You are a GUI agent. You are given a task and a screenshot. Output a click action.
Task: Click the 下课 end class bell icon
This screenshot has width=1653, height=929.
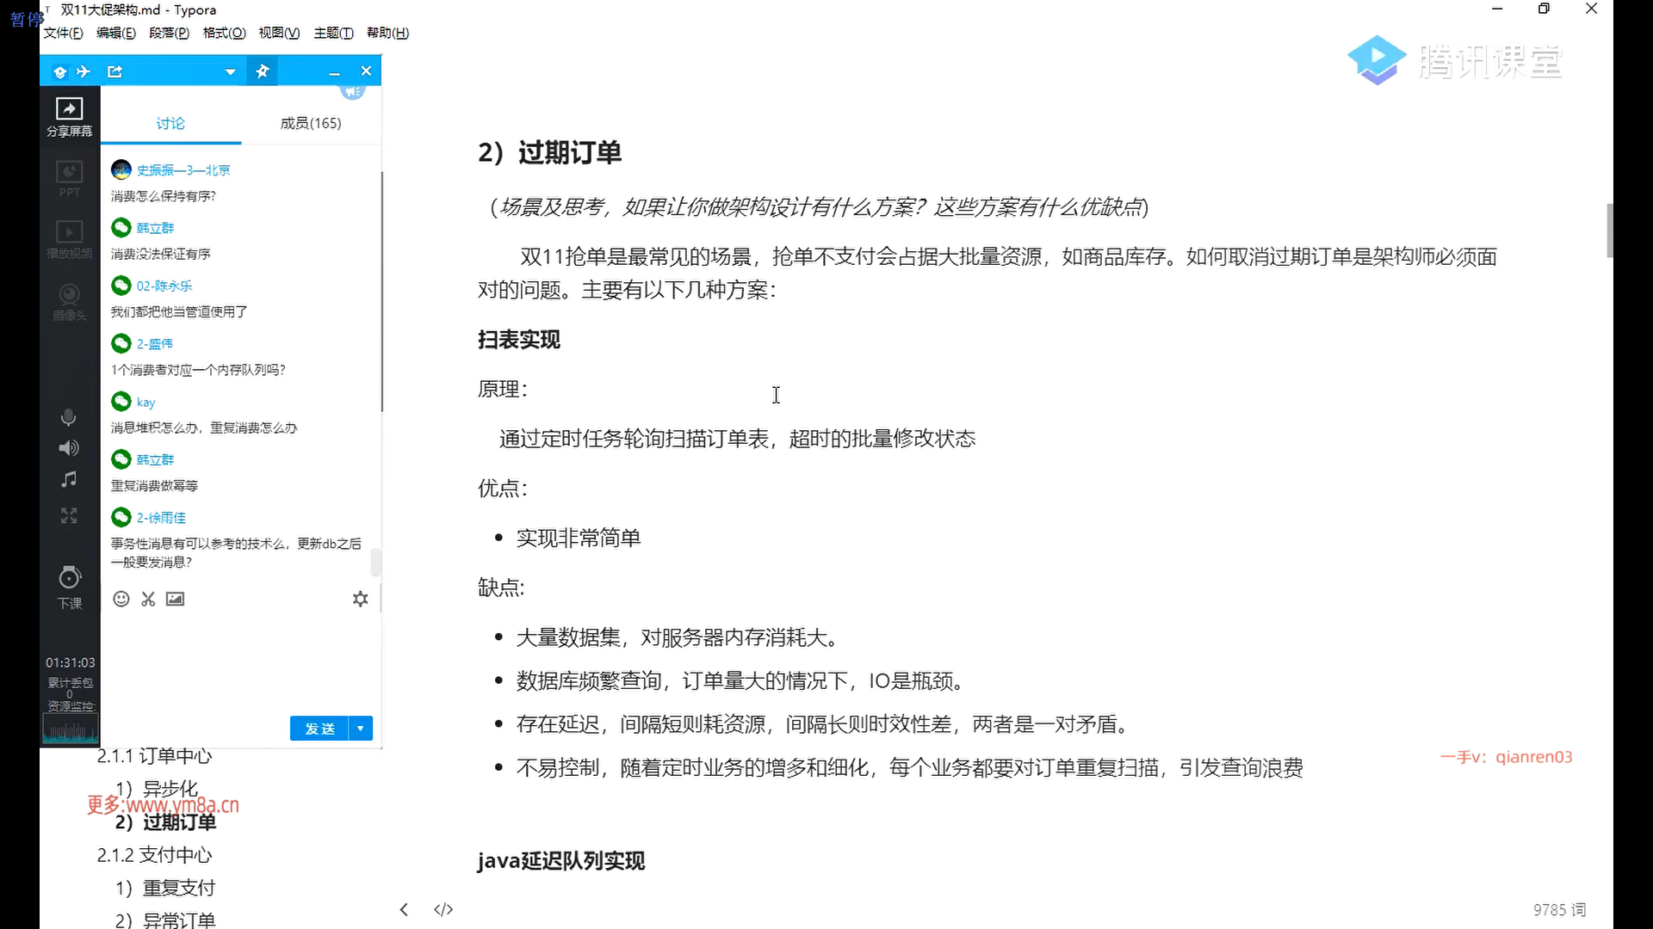pos(69,578)
